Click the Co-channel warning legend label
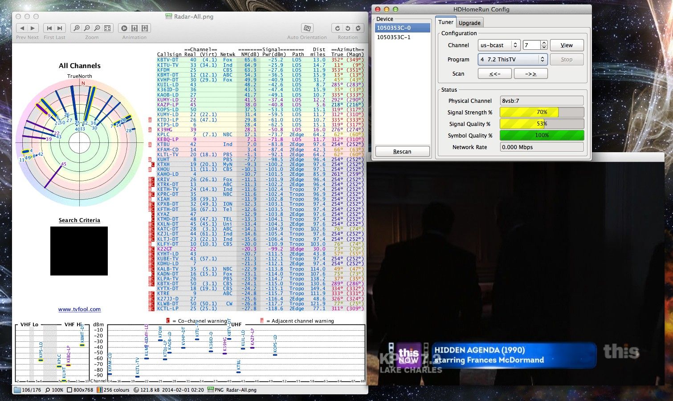Viewport: 673px width, 401px height. 202,320
